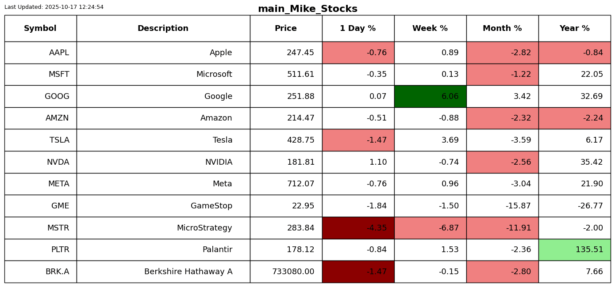
Task: Click the Symbol column header
Action: coord(40,29)
